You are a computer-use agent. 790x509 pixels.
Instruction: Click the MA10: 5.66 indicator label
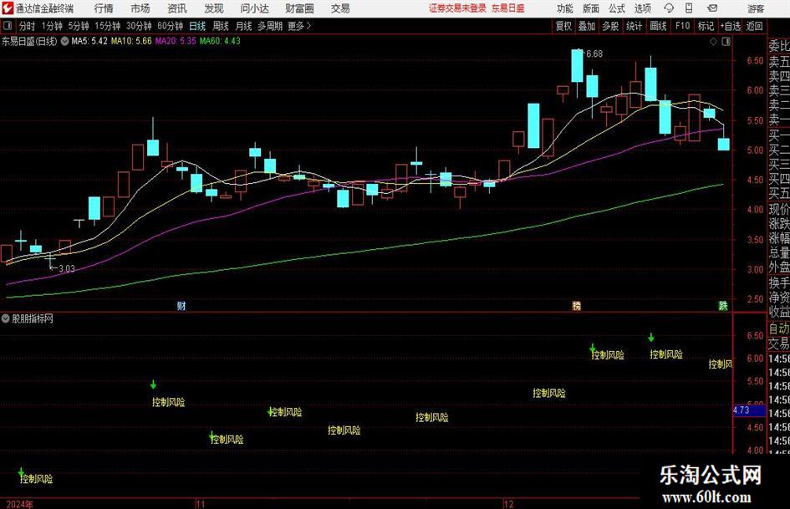coord(131,41)
